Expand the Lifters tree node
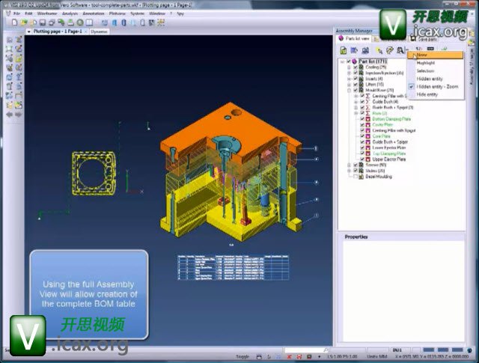Screen dimensions: 479x363 coord(350,85)
